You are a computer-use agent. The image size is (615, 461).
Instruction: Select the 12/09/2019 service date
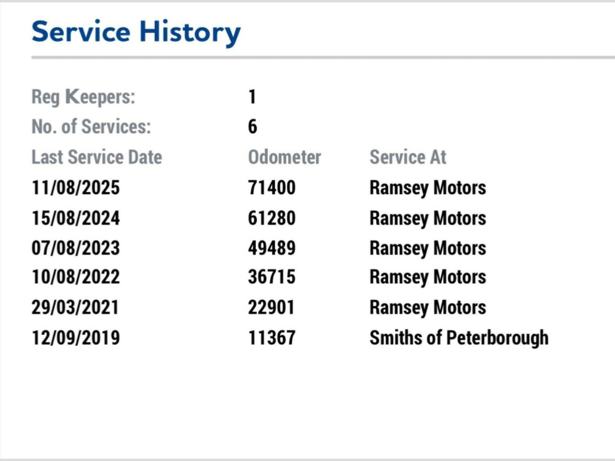pos(76,337)
